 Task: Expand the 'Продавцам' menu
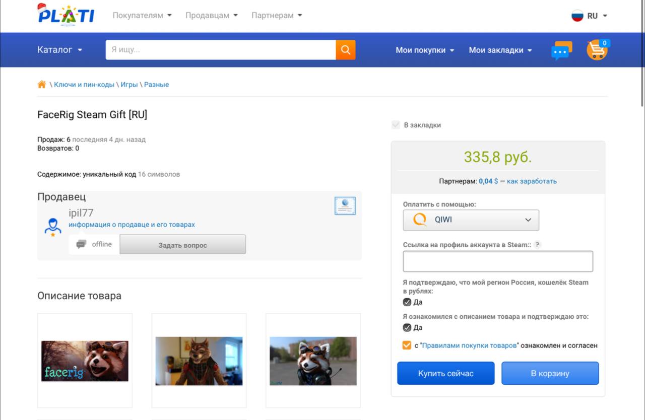tap(211, 16)
